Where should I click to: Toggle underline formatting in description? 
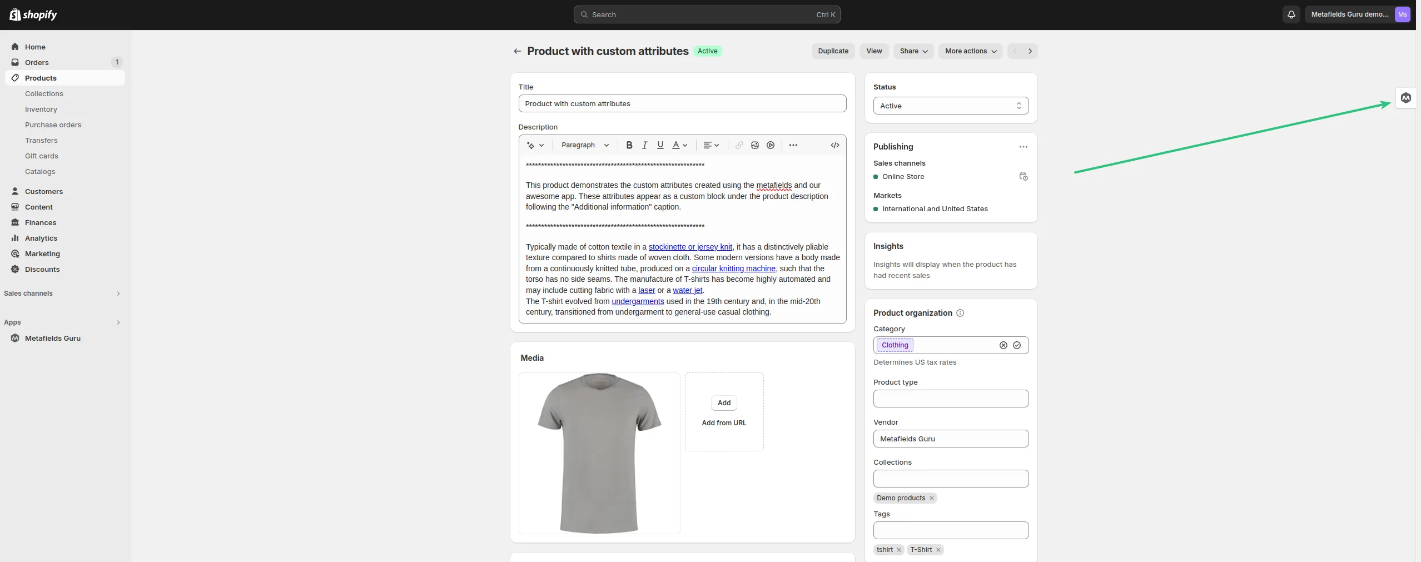coord(660,145)
